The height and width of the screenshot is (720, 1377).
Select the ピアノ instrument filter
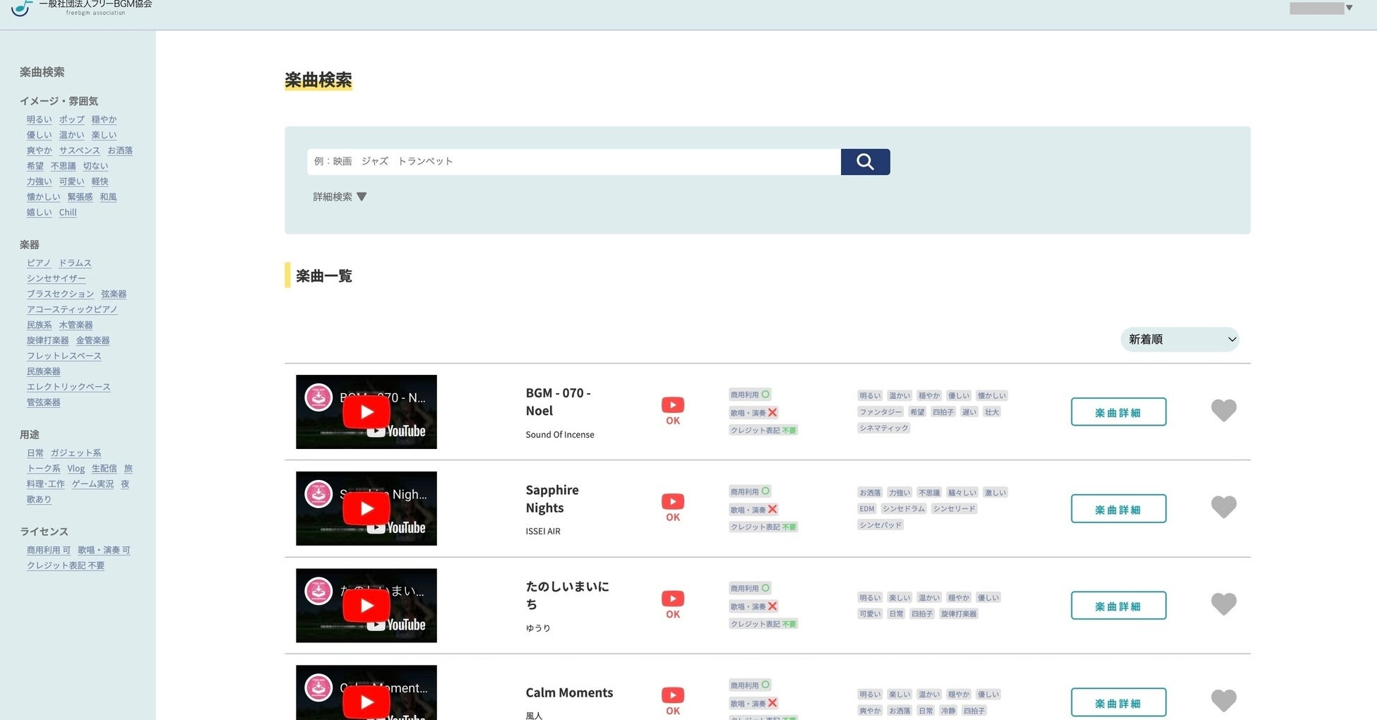coord(38,263)
